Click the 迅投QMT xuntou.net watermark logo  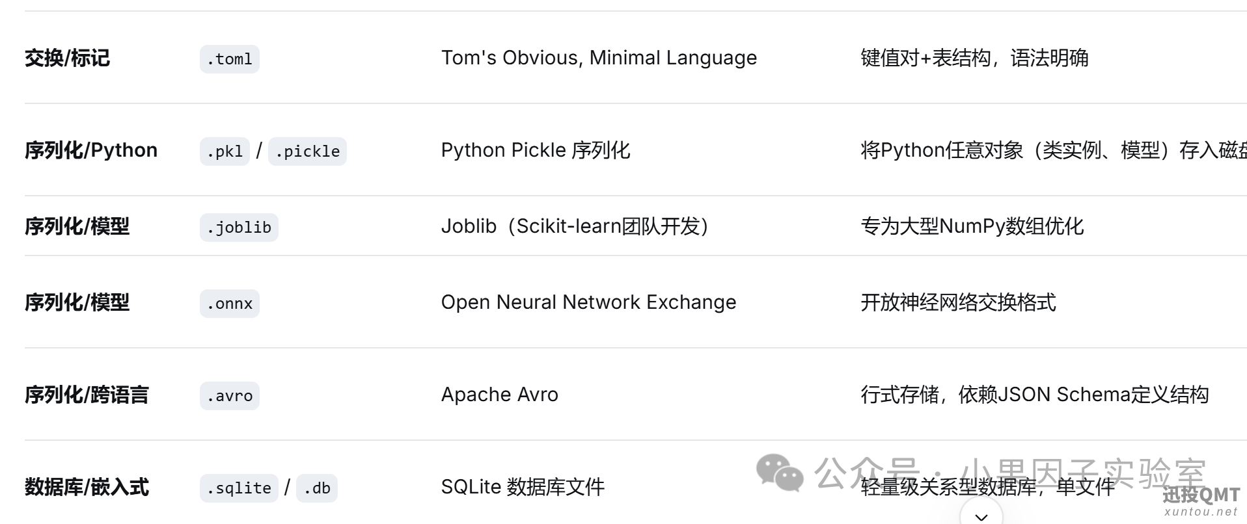pyautogui.click(x=1201, y=501)
